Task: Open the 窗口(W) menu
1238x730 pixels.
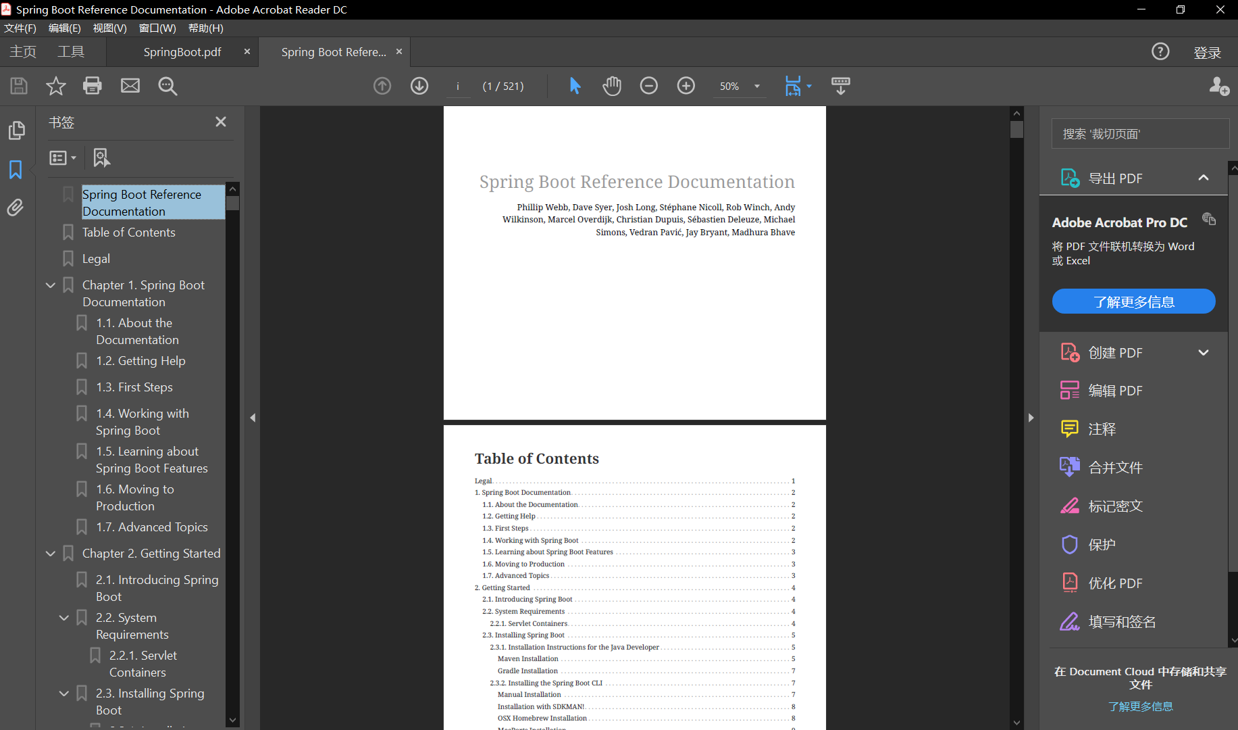Action: tap(157, 28)
